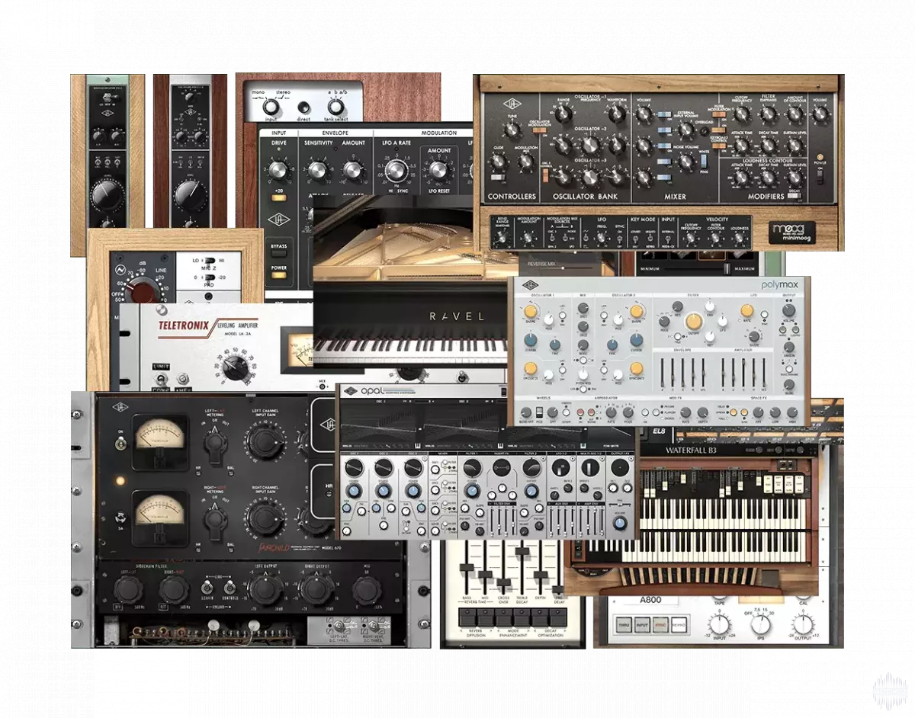Click the Fairchild Left Channel Input Gain knob

[264, 442]
